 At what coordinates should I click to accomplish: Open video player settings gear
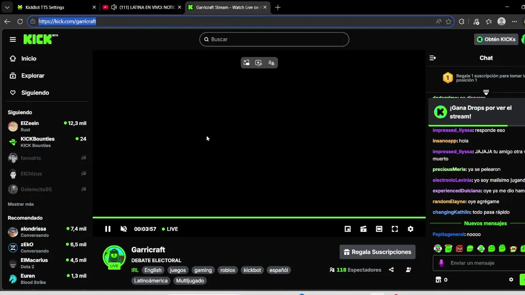click(x=411, y=229)
